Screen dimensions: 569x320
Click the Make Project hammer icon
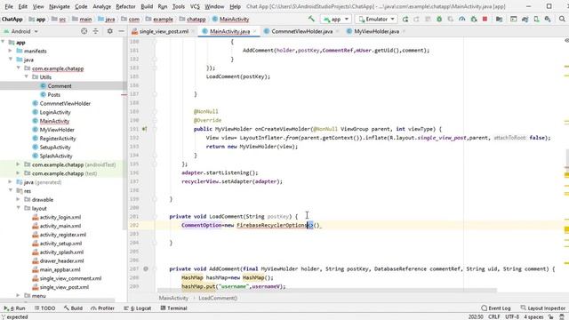pyautogui.click(x=311, y=19)
